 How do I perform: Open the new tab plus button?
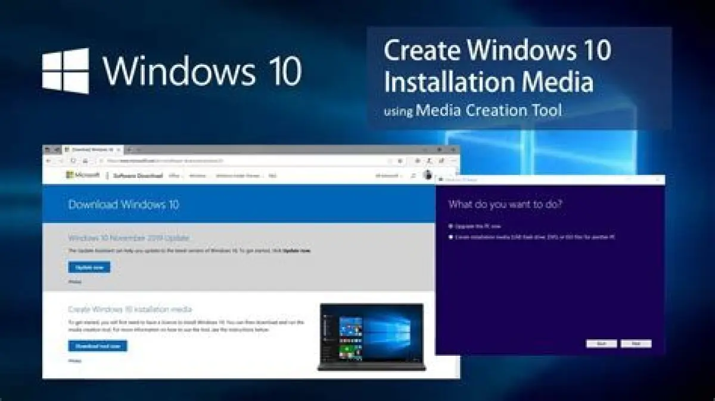pos(129,149)
